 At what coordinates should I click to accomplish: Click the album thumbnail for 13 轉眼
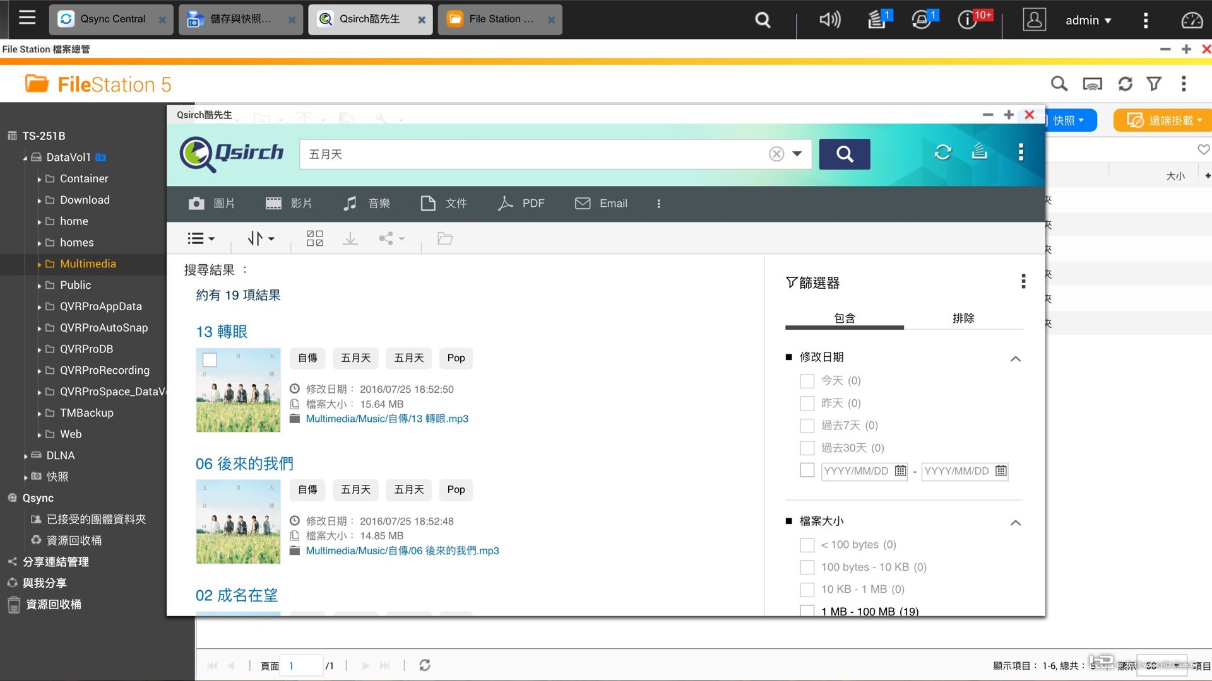pos(237,389)
